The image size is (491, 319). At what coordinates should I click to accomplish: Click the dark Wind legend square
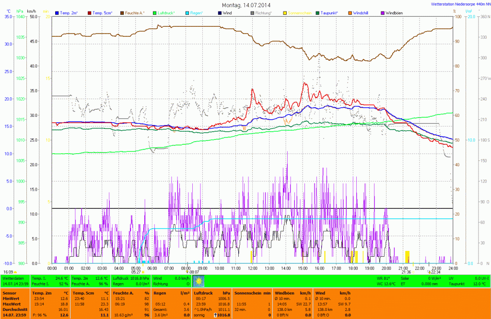tap(220, 12)
